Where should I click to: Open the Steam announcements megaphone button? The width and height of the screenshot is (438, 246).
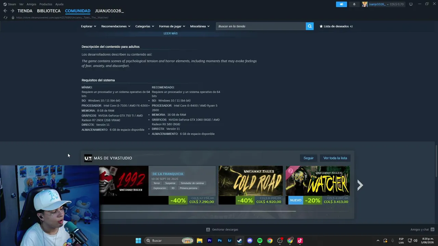coord(341,4)
